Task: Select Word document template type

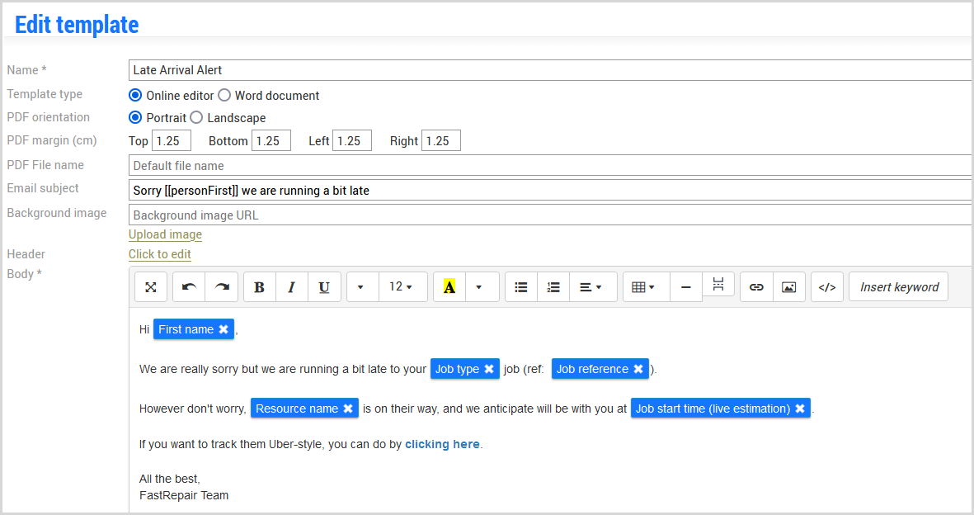Action: point(224,96)
